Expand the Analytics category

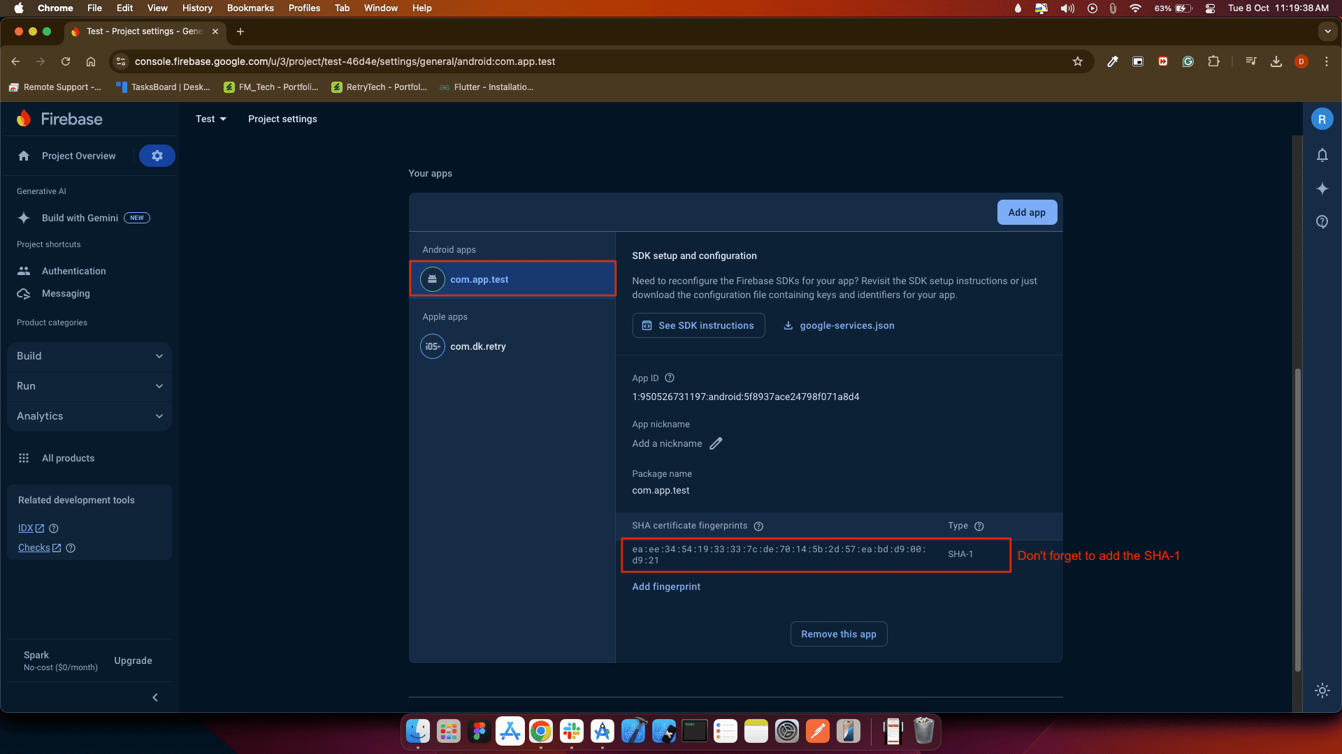coord(89,416)
